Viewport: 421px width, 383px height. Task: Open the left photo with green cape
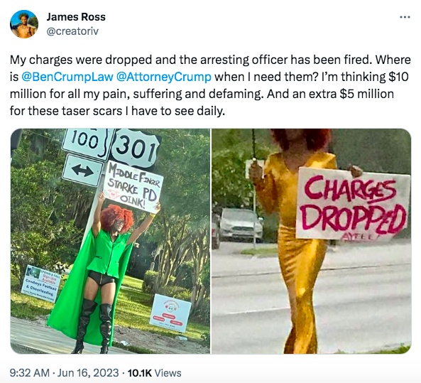[110, 241]
